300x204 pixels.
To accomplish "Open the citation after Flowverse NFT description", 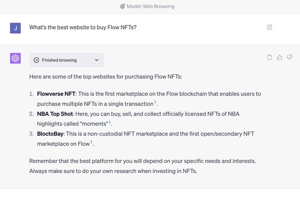I will [x=155, y=102].
